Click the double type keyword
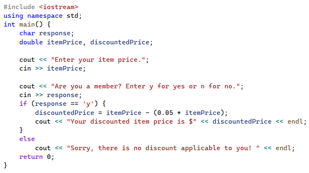The width and height of the screenshot is (309, 173). pos(31,42)
